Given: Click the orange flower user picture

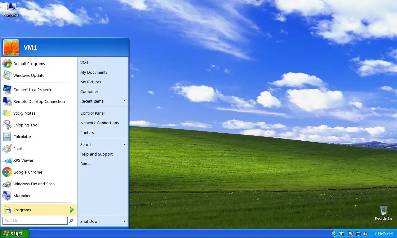Looking at the screenshot, I should tap(11, 47).
